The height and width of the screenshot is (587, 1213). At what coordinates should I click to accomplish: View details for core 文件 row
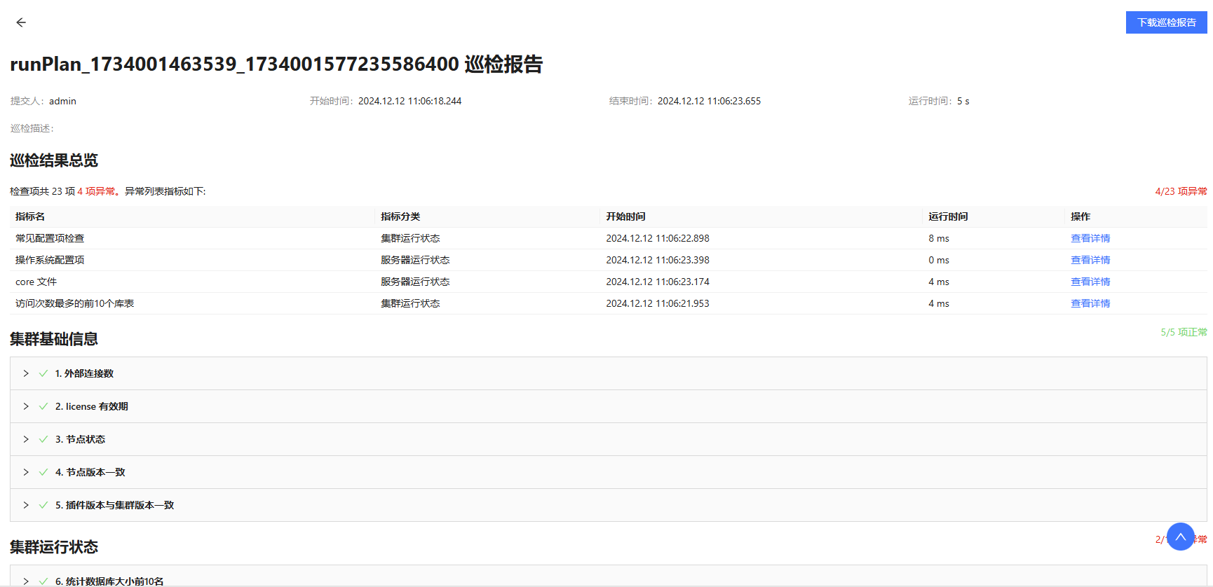(1090, 282)
